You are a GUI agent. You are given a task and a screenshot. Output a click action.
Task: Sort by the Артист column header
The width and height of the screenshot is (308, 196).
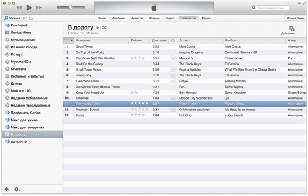pos(200,40)
